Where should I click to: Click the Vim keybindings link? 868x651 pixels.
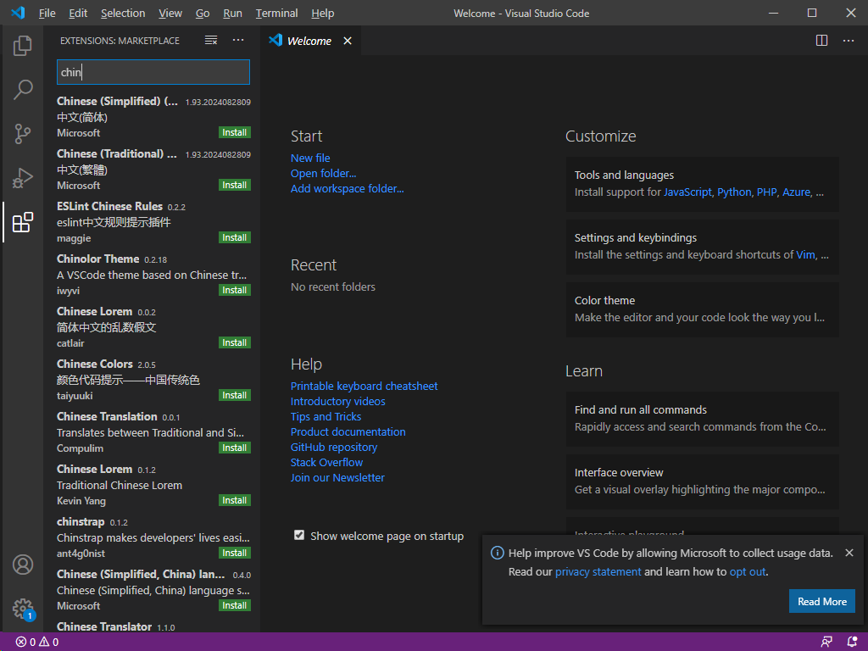pos(805,254)
